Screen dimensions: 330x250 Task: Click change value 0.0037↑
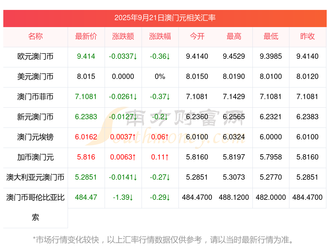(123, 137)
